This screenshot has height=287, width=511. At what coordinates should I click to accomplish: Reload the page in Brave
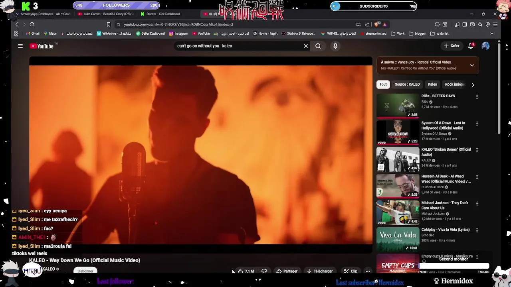(32, 24)
